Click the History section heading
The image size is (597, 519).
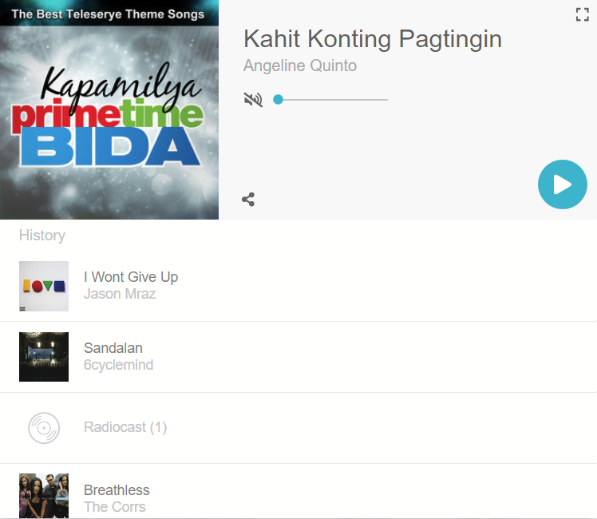(x=42, y=236)
